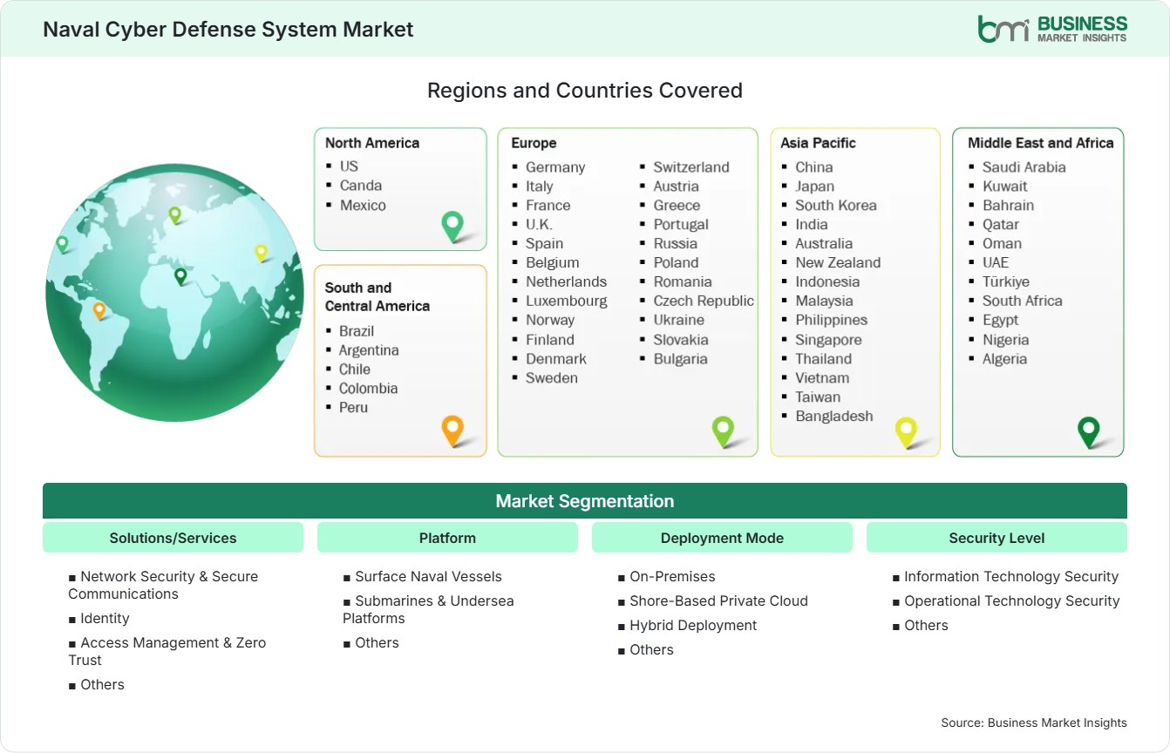Select the Deployment Mode segment header
This screenshot has width=1170, height=753.
[722, 538]
